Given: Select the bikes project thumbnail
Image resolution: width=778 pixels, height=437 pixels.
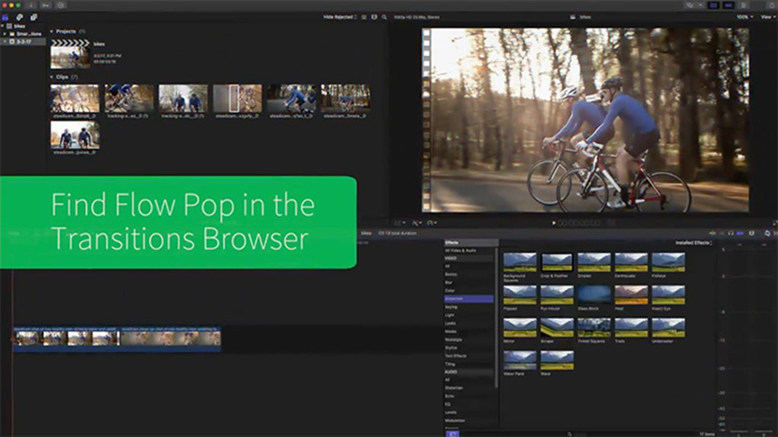Looking at the screenshot, I should coord(70,54).
